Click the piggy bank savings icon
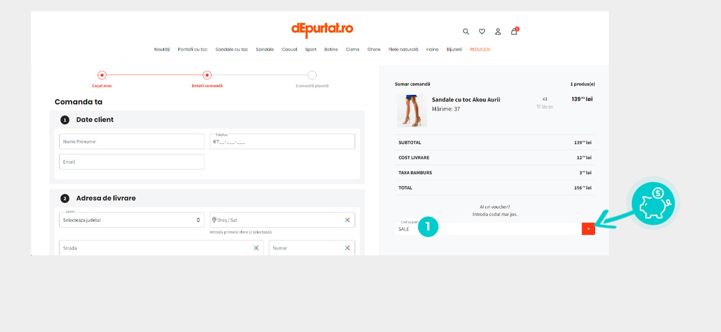721x332 pixels. coord(652,204)
